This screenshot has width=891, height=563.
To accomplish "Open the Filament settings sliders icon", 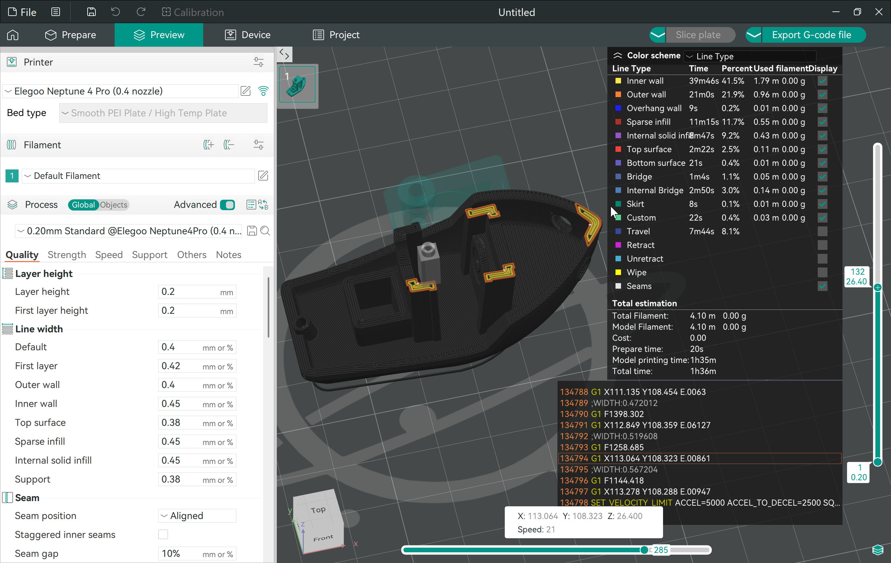I will 259,145.
